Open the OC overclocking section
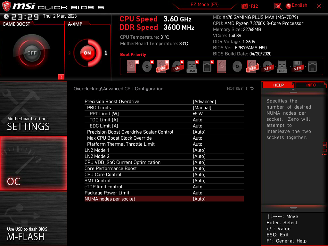Viewport: 328px width, 246px height. (x=33, y=163)
